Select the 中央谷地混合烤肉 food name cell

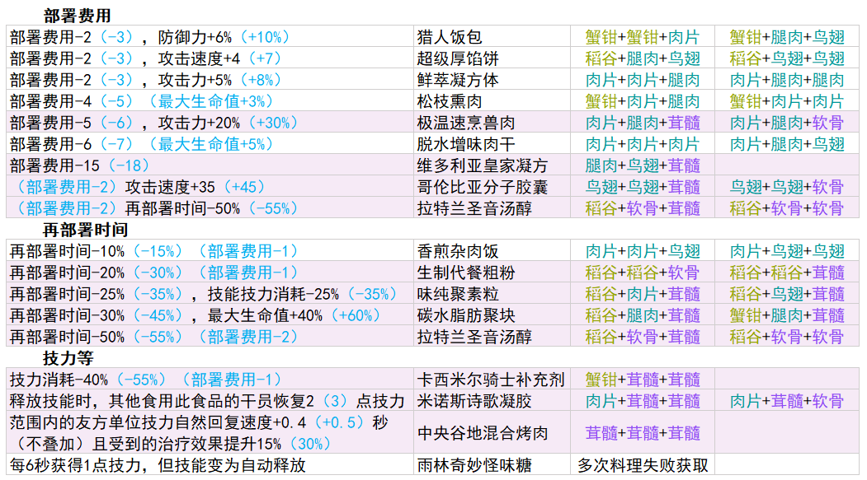click(x=492, y=433)
